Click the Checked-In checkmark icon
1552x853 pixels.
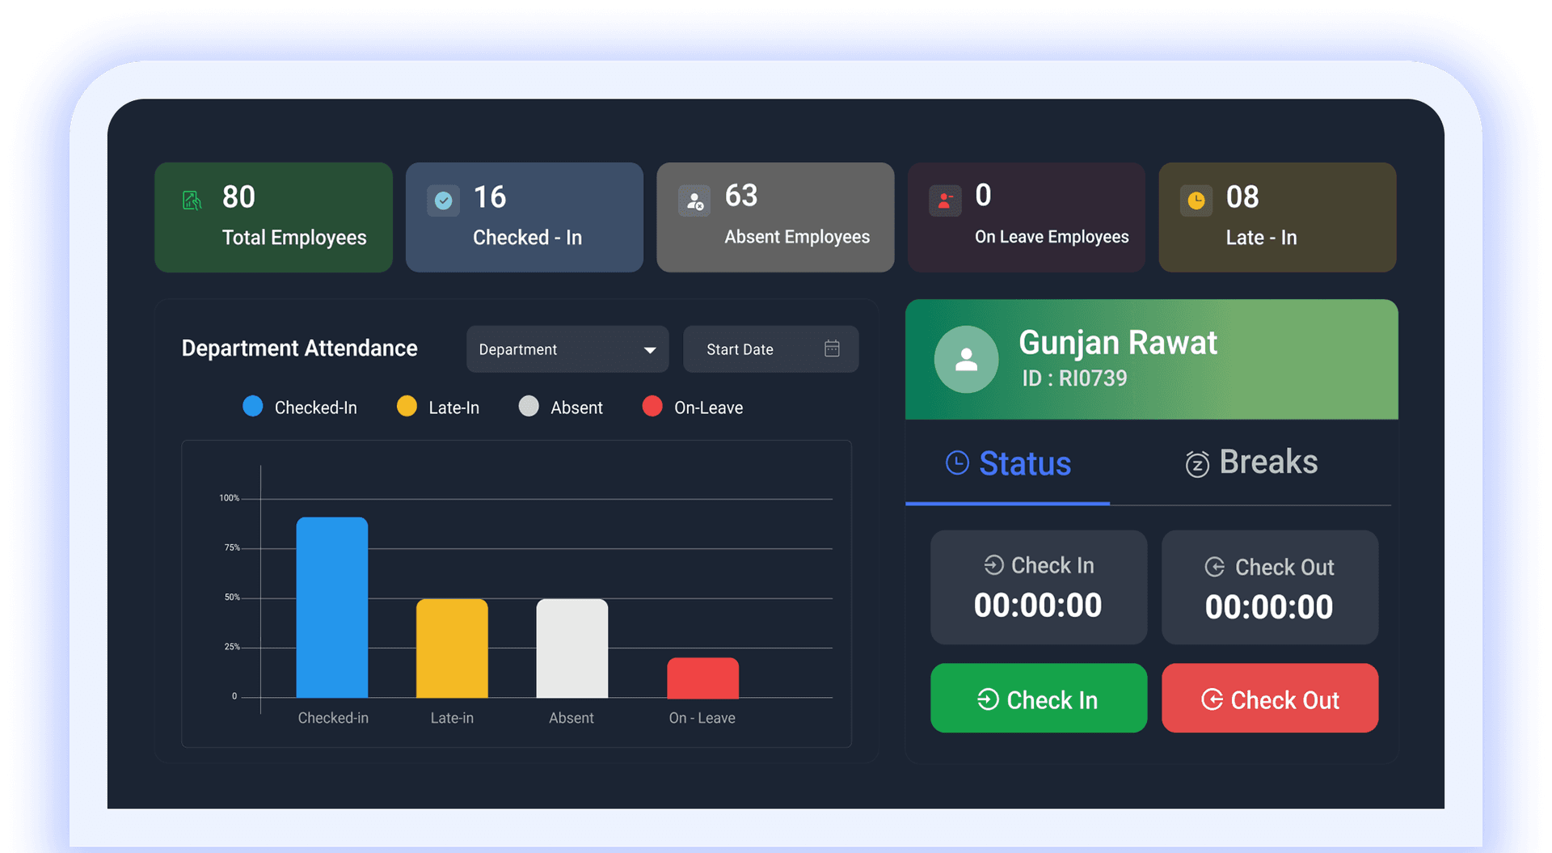click(x=443, y=199)
